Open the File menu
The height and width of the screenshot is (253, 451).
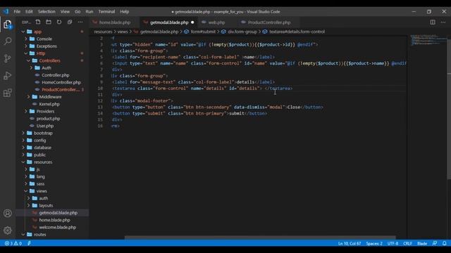[x=17, y=11]
